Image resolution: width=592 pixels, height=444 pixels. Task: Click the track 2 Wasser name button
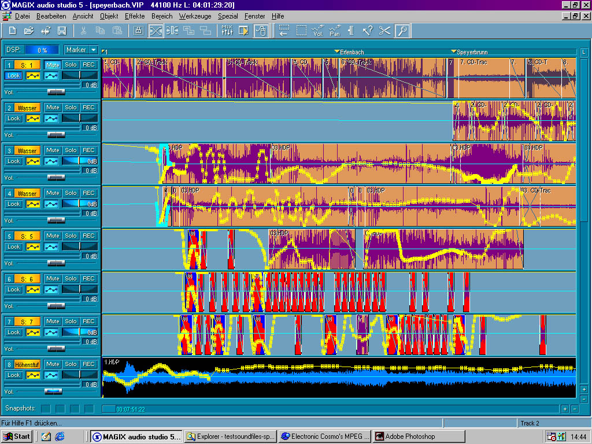tap(27, 108)
